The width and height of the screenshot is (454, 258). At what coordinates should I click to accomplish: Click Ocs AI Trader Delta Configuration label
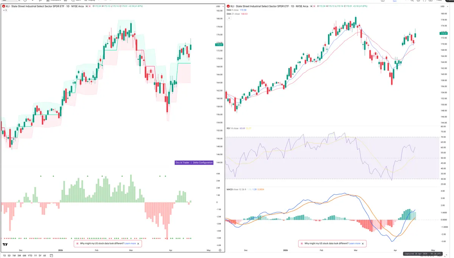click(x=194, y=163)
